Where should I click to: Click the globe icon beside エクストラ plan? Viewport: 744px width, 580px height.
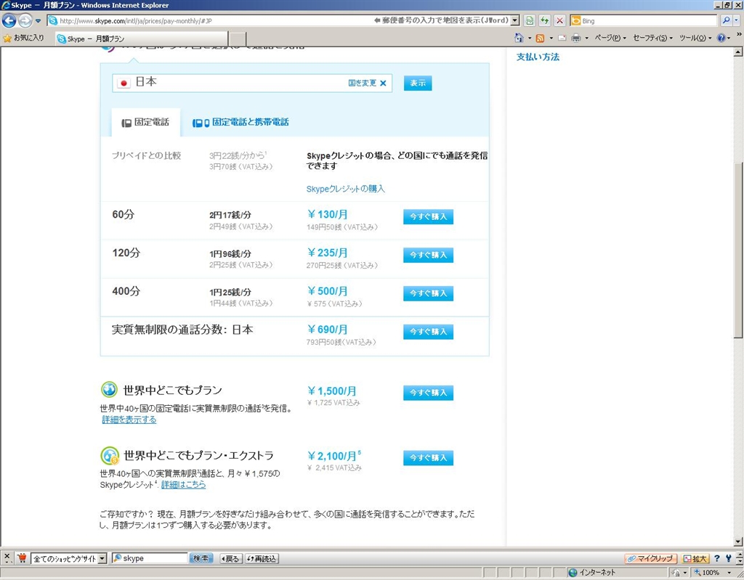[110, 455]
